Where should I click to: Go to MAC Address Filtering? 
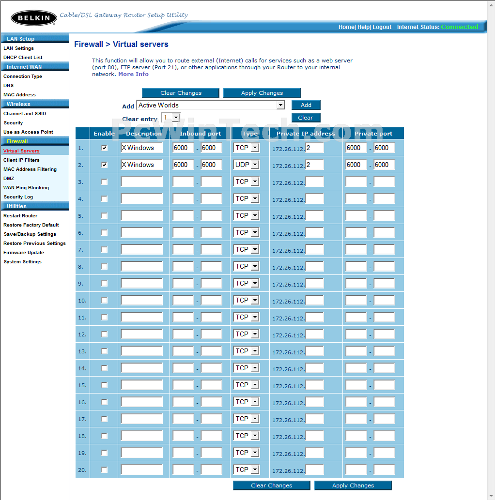30,169
